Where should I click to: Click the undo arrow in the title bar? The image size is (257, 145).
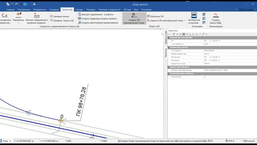12,4
